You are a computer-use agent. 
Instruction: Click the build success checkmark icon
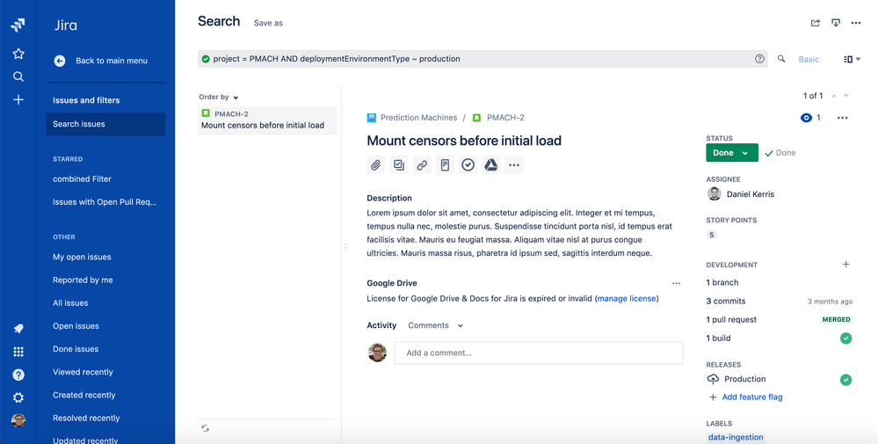coord(845,338)
